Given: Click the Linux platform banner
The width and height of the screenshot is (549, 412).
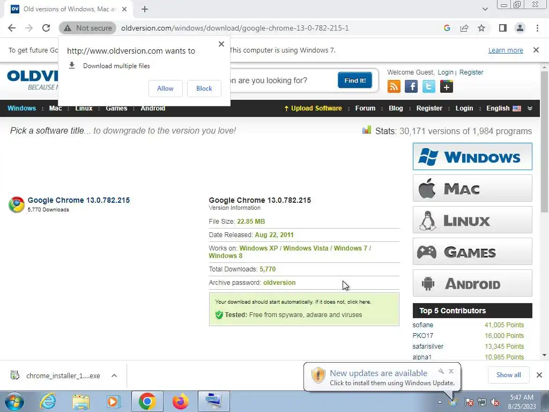Looking at the screenshot, I should pyautogui.click(x=472, y=219).
